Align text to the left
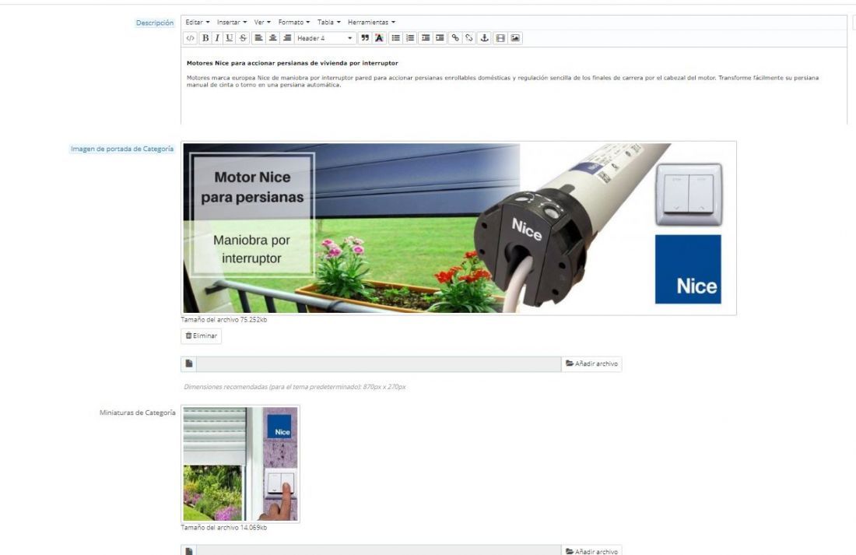 tap(259, 38)
